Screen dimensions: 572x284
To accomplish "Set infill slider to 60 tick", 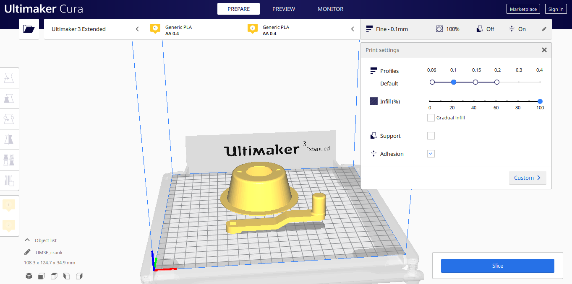I will coord(496,101).
